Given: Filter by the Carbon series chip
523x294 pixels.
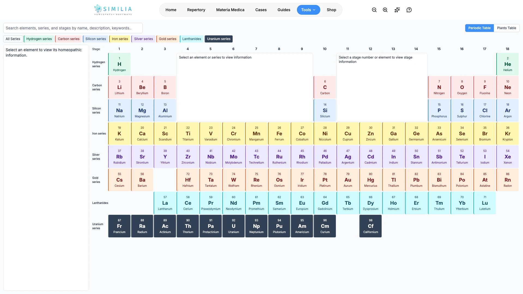Looking at the screenshot, I should pos(68,39).
